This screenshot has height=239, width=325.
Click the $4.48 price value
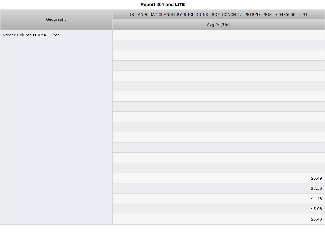(x=316, y=199)
